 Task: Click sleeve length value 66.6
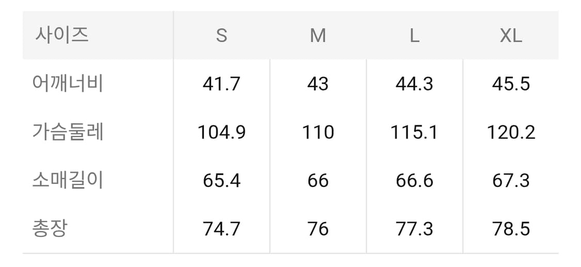coord(414,180)
